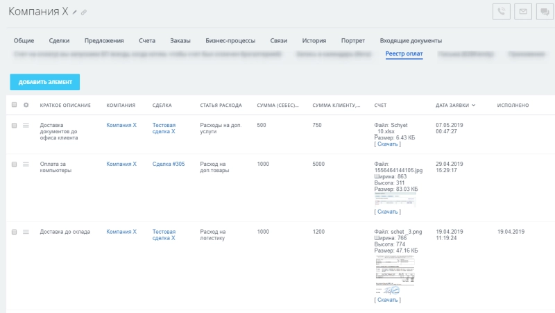Viewport: 555px width, 313px height.
Task: Click the Добавить элемент button
Action: (45, 82)
